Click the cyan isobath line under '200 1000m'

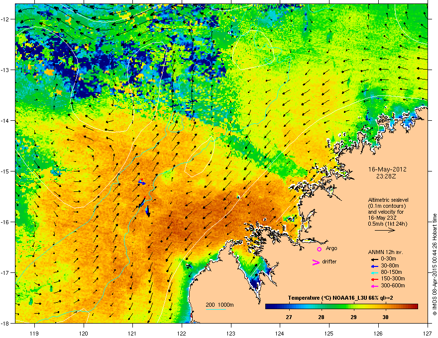tap(216, 309)
